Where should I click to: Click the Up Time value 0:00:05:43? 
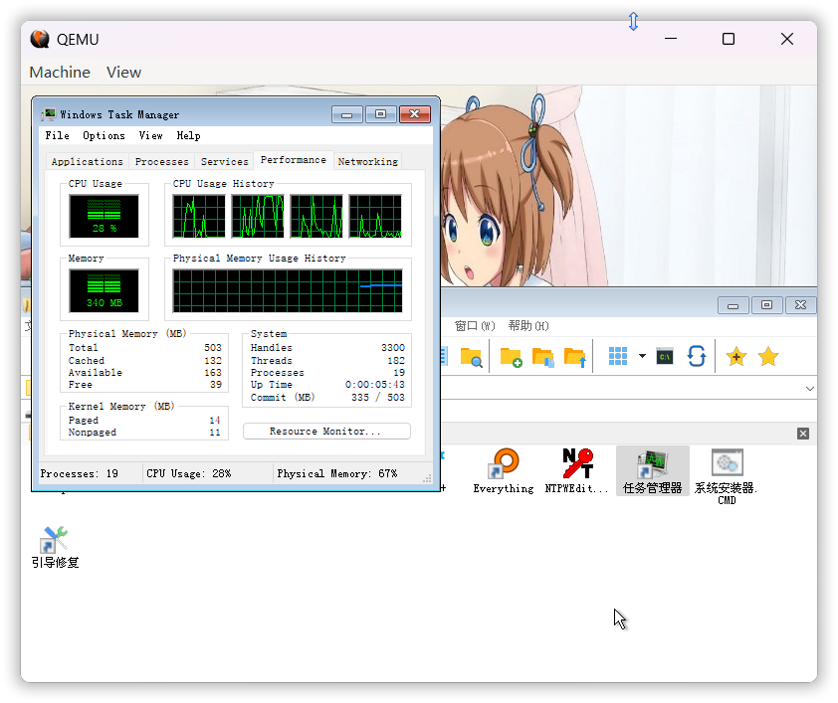(x=374, y=385)
